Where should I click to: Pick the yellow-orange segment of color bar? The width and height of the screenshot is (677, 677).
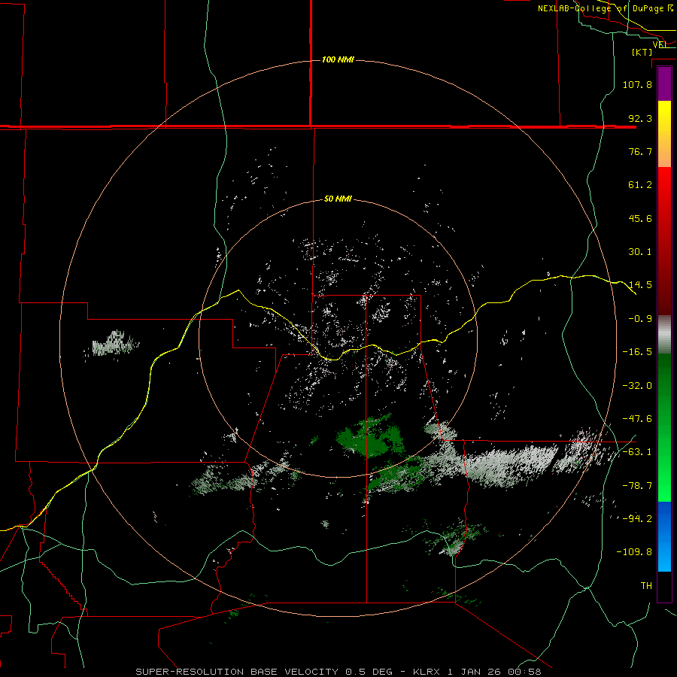pos(664,134)
